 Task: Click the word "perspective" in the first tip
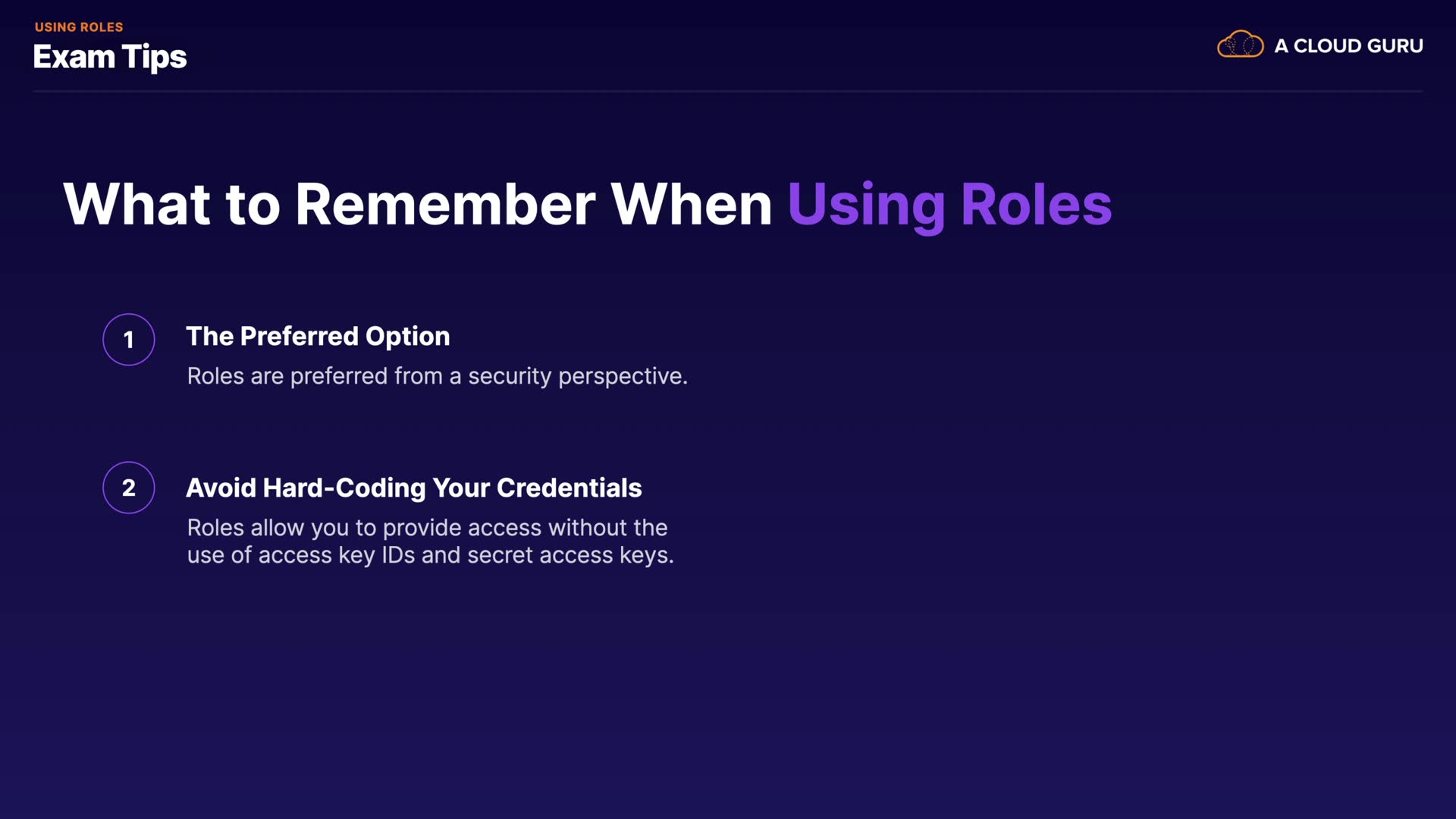[x=622, y=377]
